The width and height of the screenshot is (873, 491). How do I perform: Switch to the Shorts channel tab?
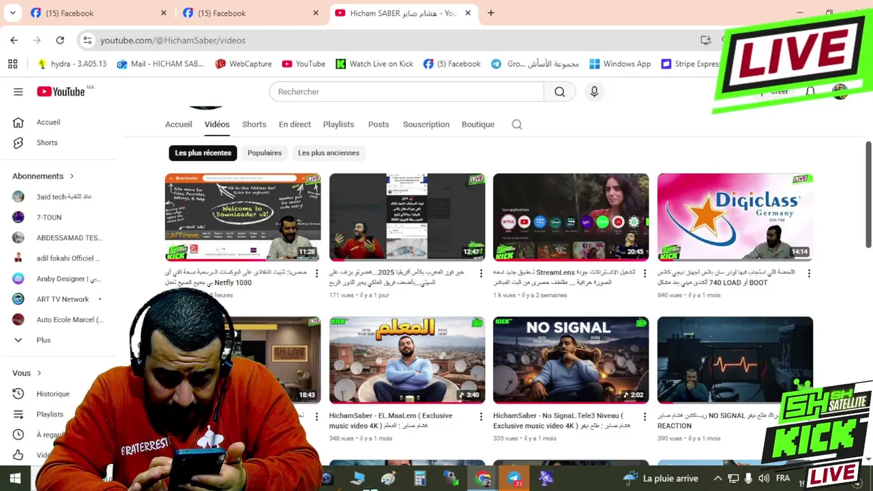coord(254,124)
